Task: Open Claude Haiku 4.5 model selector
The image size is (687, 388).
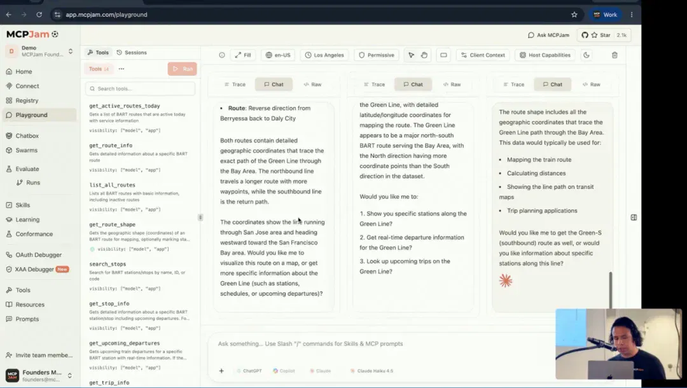Action: 371,371
